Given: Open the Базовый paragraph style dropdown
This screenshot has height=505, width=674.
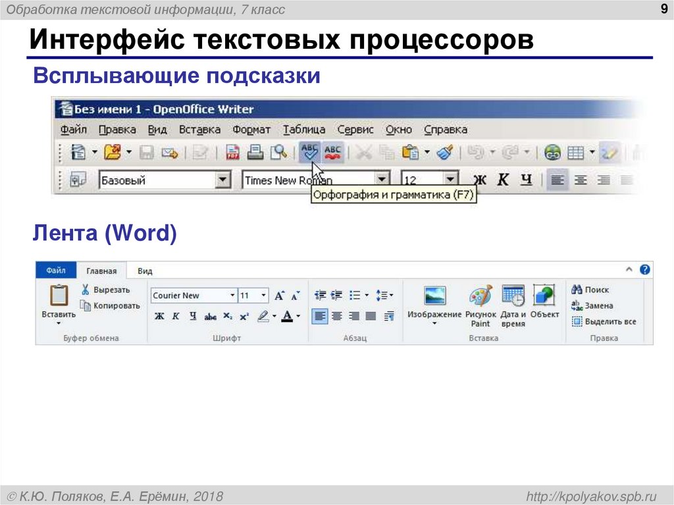Looking at the screenshot, I should click(222, 180).
